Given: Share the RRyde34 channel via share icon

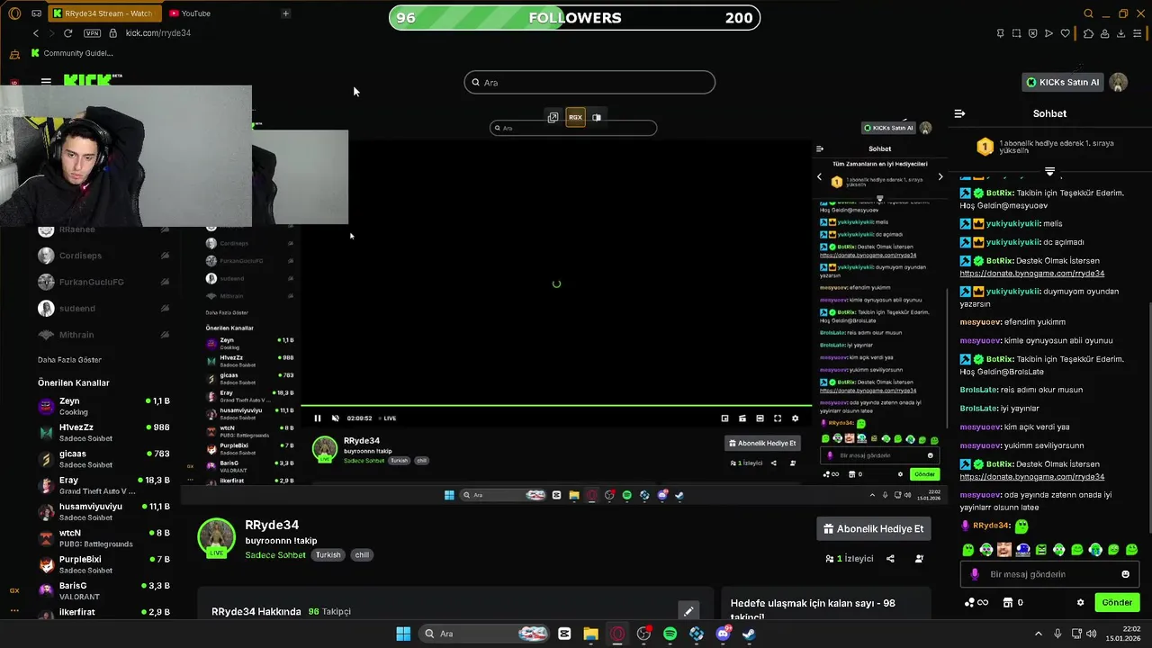Looking at the screenshot, I should [890, 559].
